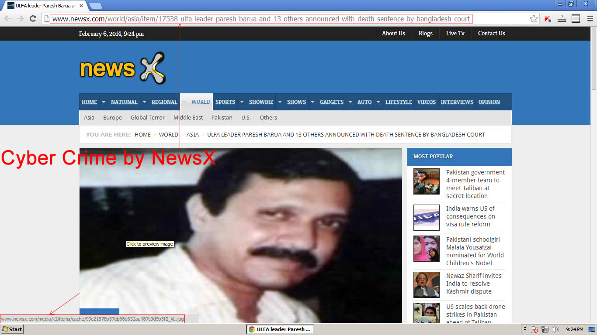Click the page reload icon
Image resolution: width=597 pixels, height=335 pixels.
(33, 19)
